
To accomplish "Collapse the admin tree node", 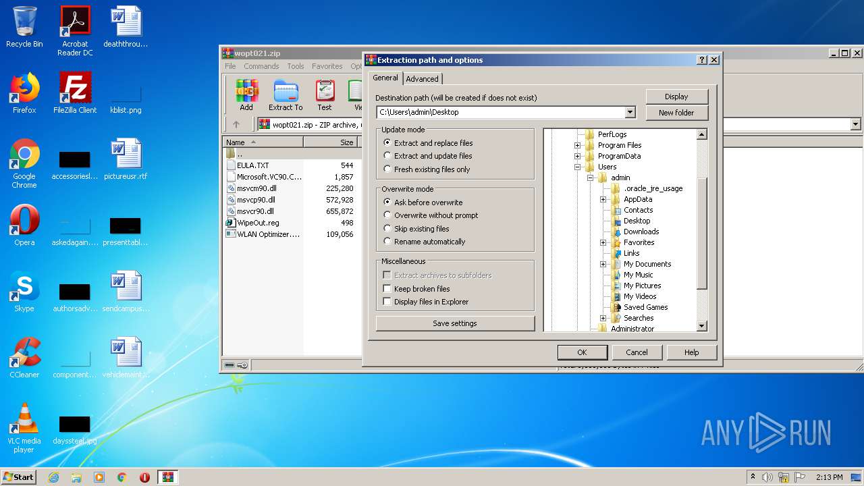I will [591, 178].
